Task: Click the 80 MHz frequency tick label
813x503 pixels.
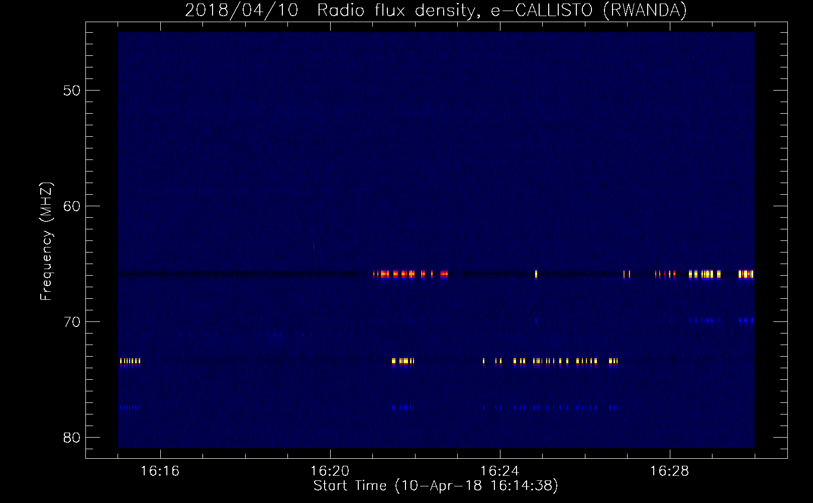Action: [x=72, y=438]
